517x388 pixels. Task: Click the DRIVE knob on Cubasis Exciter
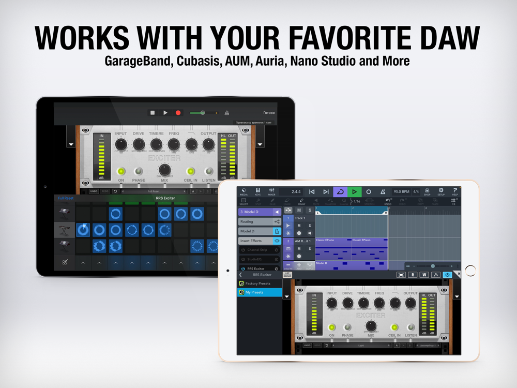point(347,303)
